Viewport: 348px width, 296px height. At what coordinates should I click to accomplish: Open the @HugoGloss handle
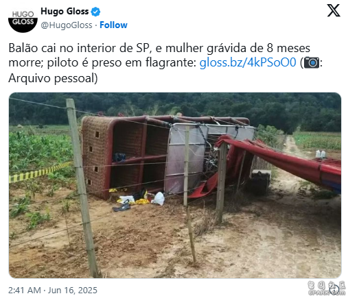click(67, 25)
